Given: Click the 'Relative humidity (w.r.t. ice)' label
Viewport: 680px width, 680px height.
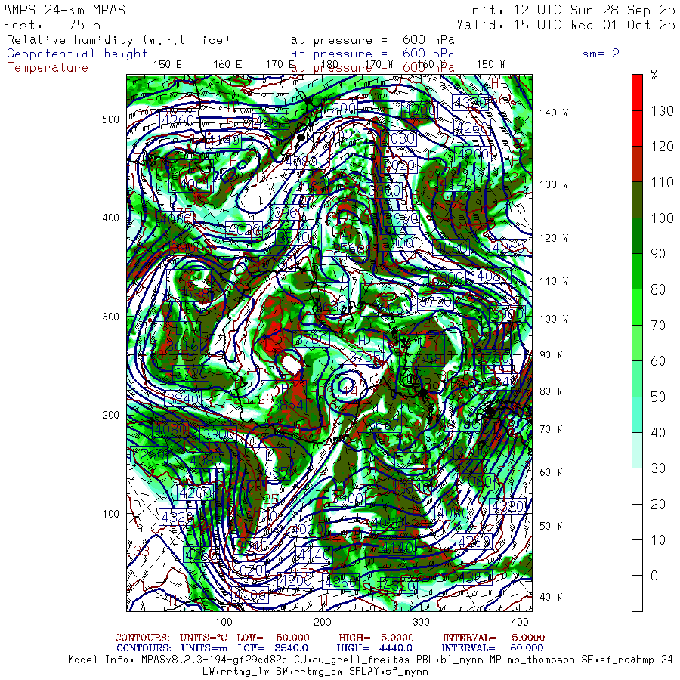Looking at the screenshot, I should (x=118, y=40).
